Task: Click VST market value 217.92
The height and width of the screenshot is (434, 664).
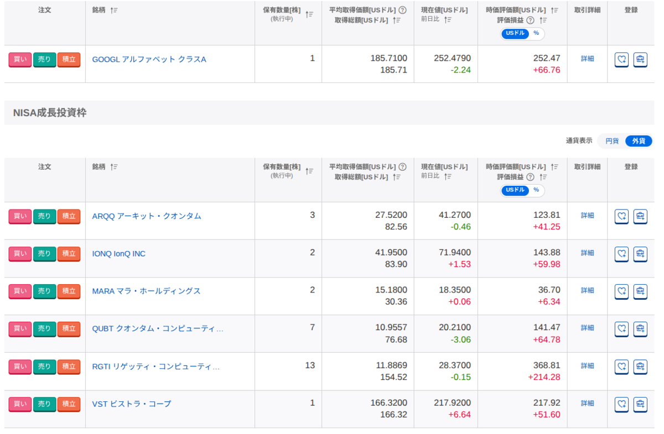Action: pos(547,402)
